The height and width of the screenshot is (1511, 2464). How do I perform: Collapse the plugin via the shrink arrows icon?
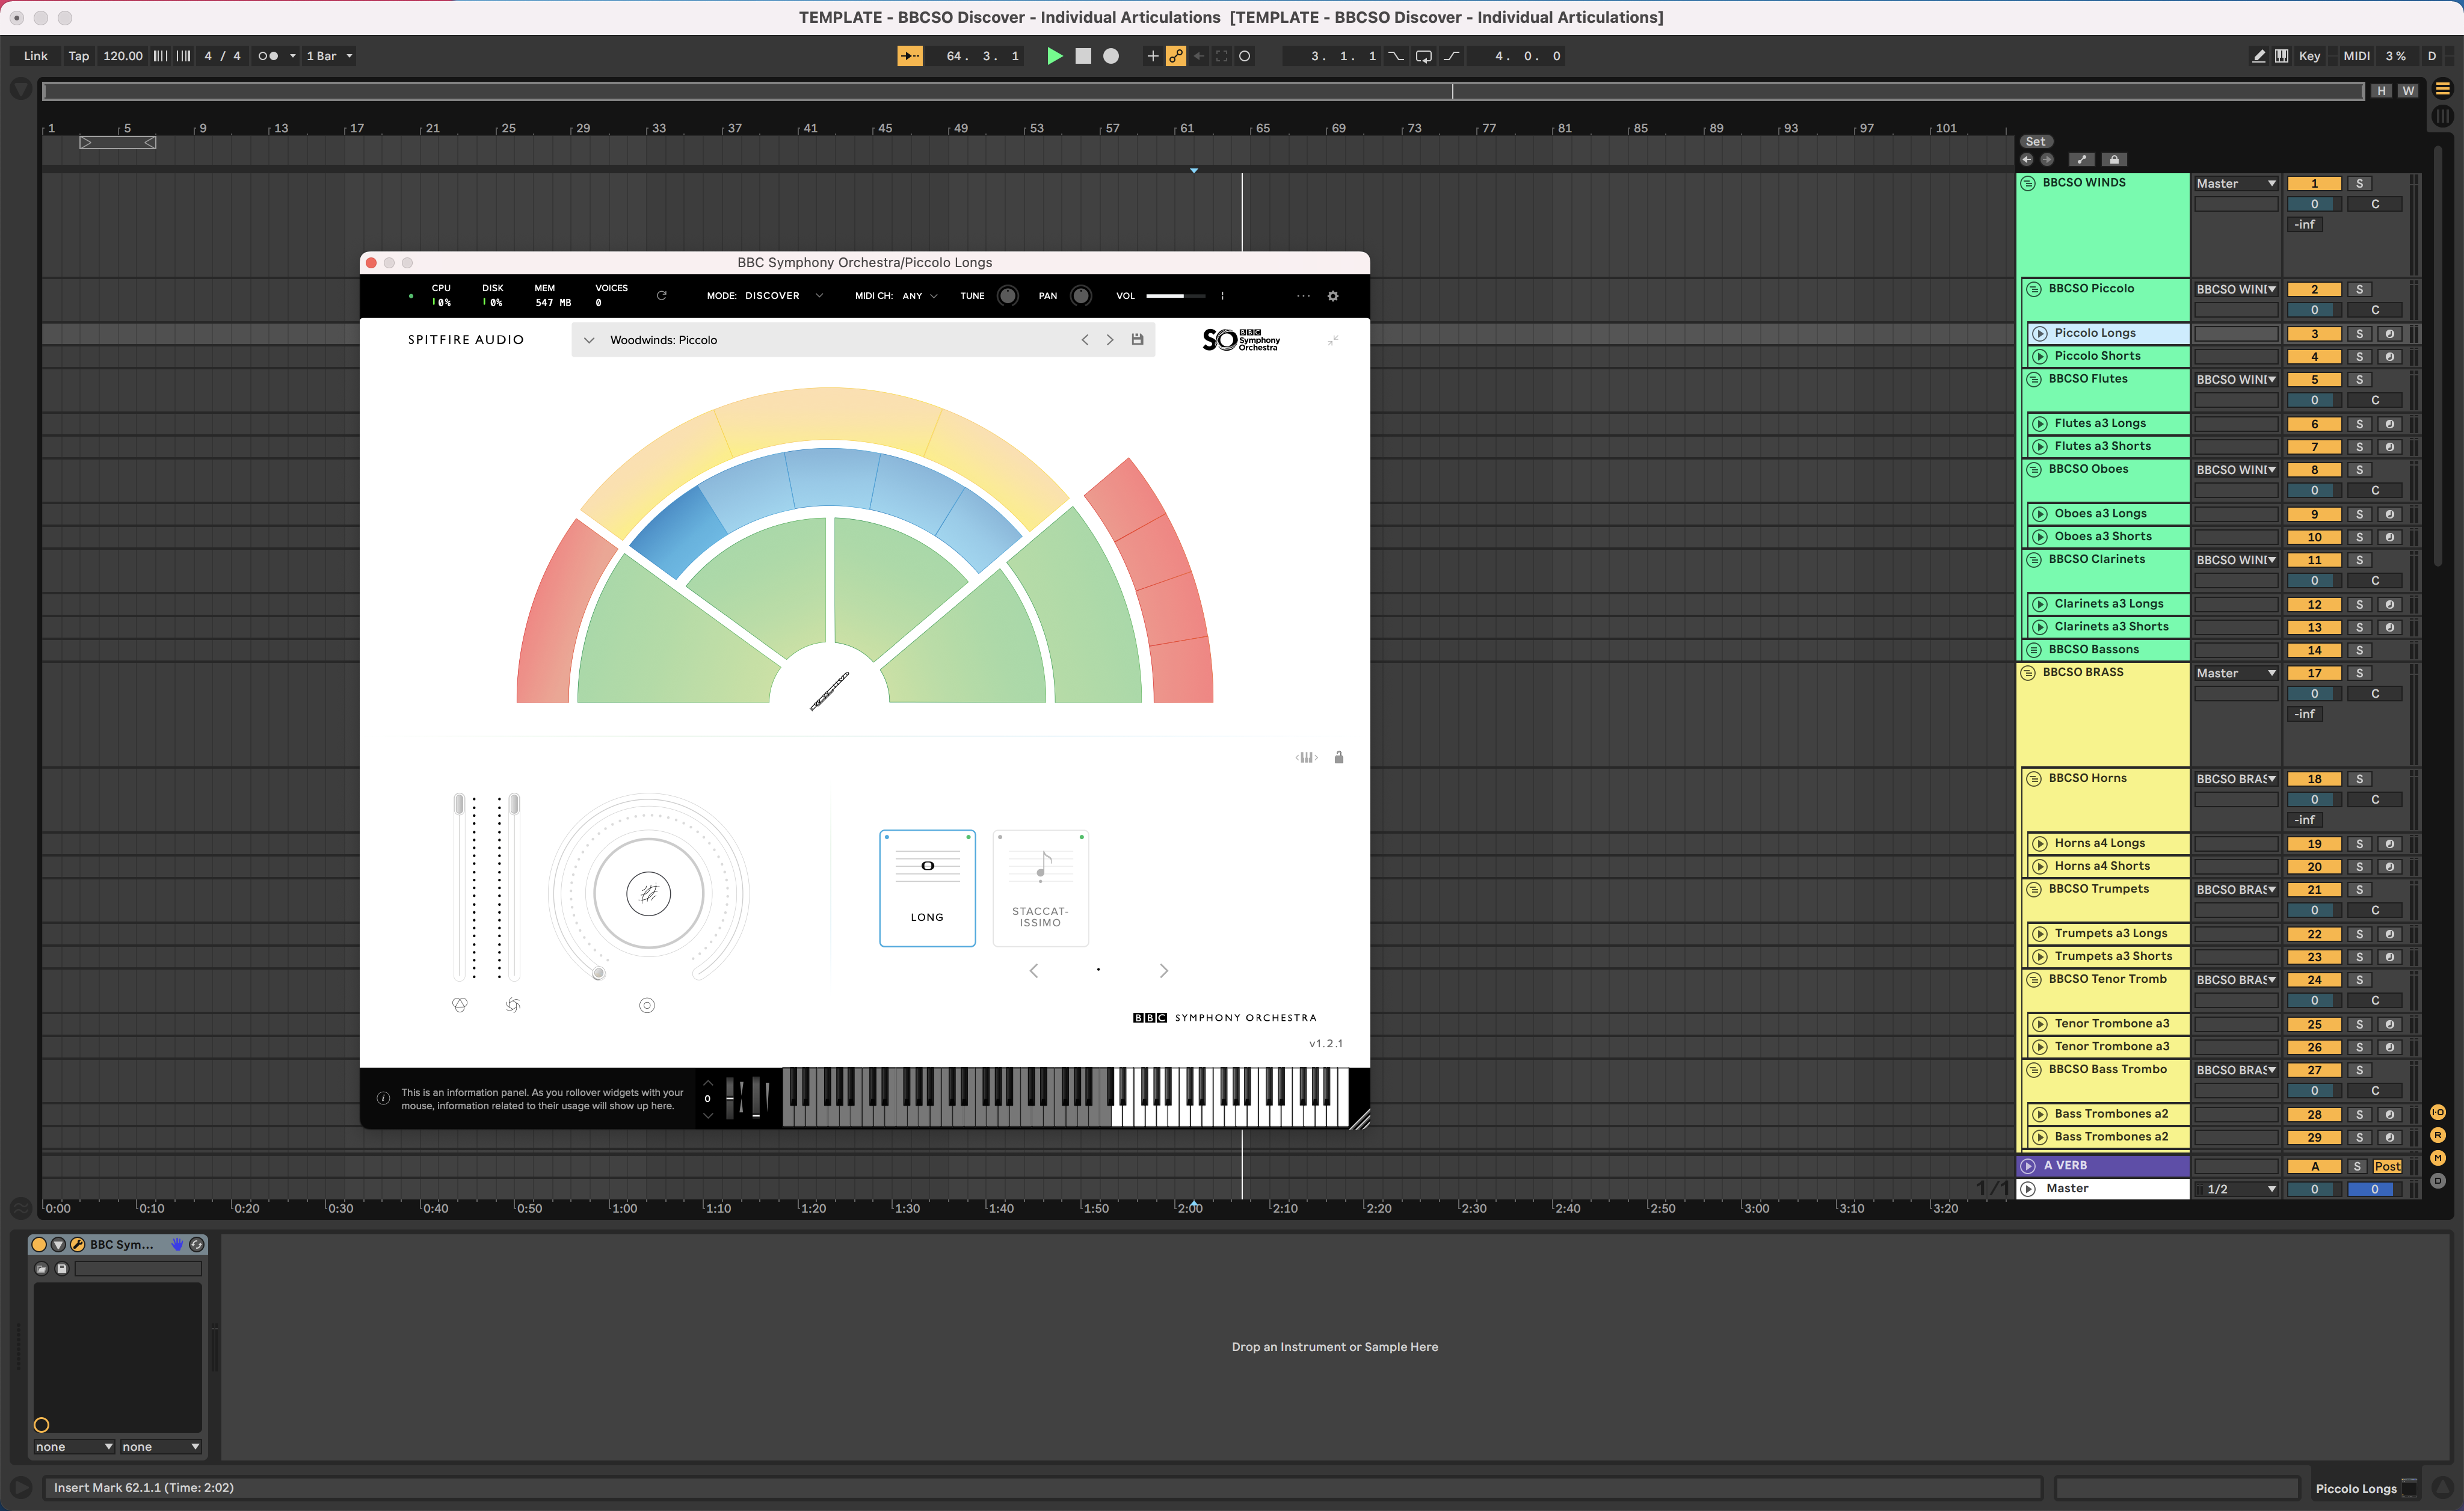(1333, 340)
